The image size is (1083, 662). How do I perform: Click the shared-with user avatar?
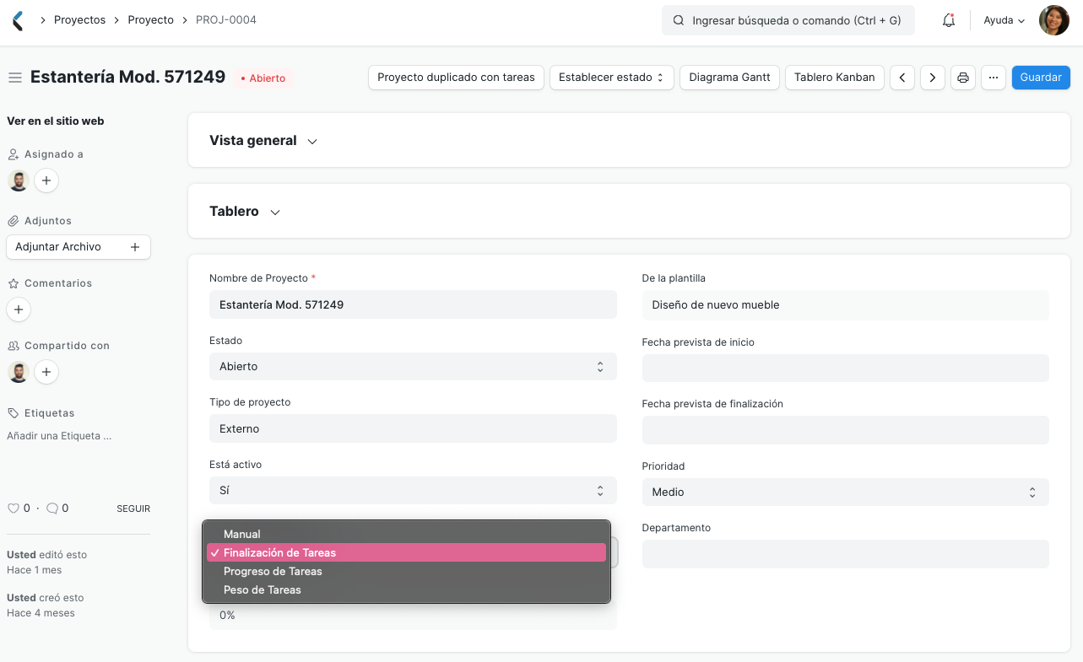coord(19,372)
